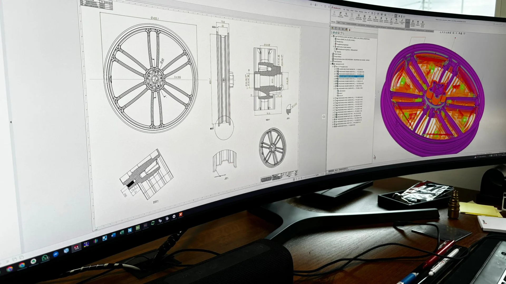
Task: Select the Model tab below the tree
Action: click(x=336, y=170)
